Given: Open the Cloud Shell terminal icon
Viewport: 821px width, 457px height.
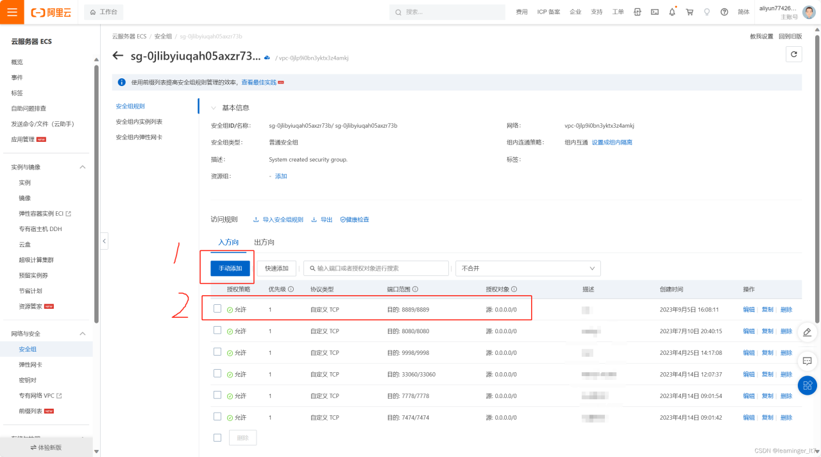Looking at the screenshot, I should pyautogui.click(x=655, y=12).
